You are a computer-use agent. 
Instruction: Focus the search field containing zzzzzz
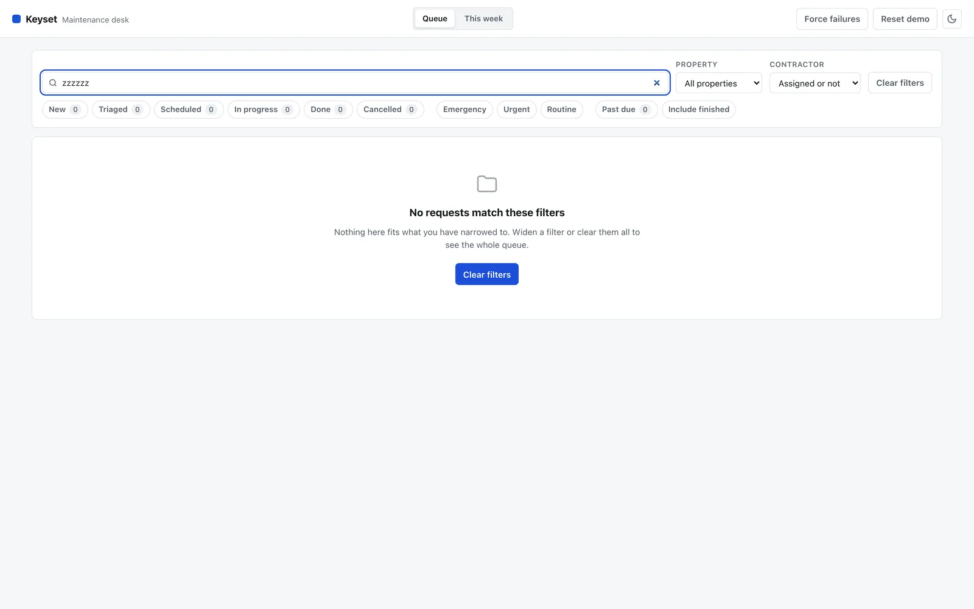pyautogui.click(x=356, y=83)
